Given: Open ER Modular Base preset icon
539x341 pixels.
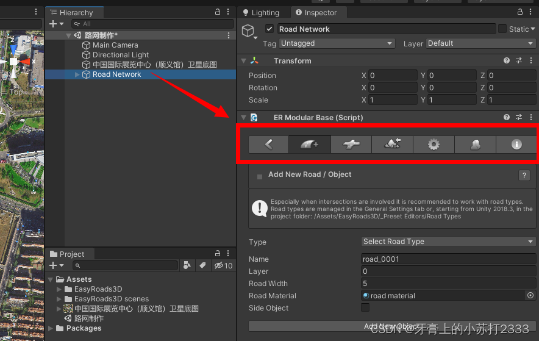Looking at the screenshot, I should point(519,117).
